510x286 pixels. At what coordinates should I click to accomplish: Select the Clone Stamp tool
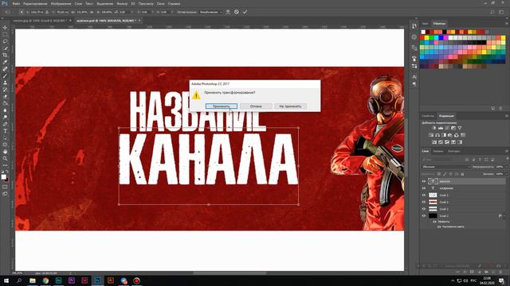[x=5, y=83]
